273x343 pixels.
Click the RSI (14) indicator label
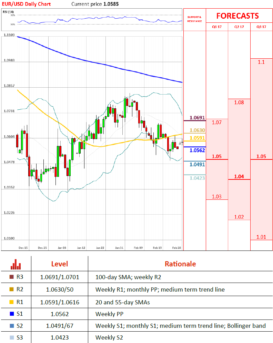pos(8,12)
